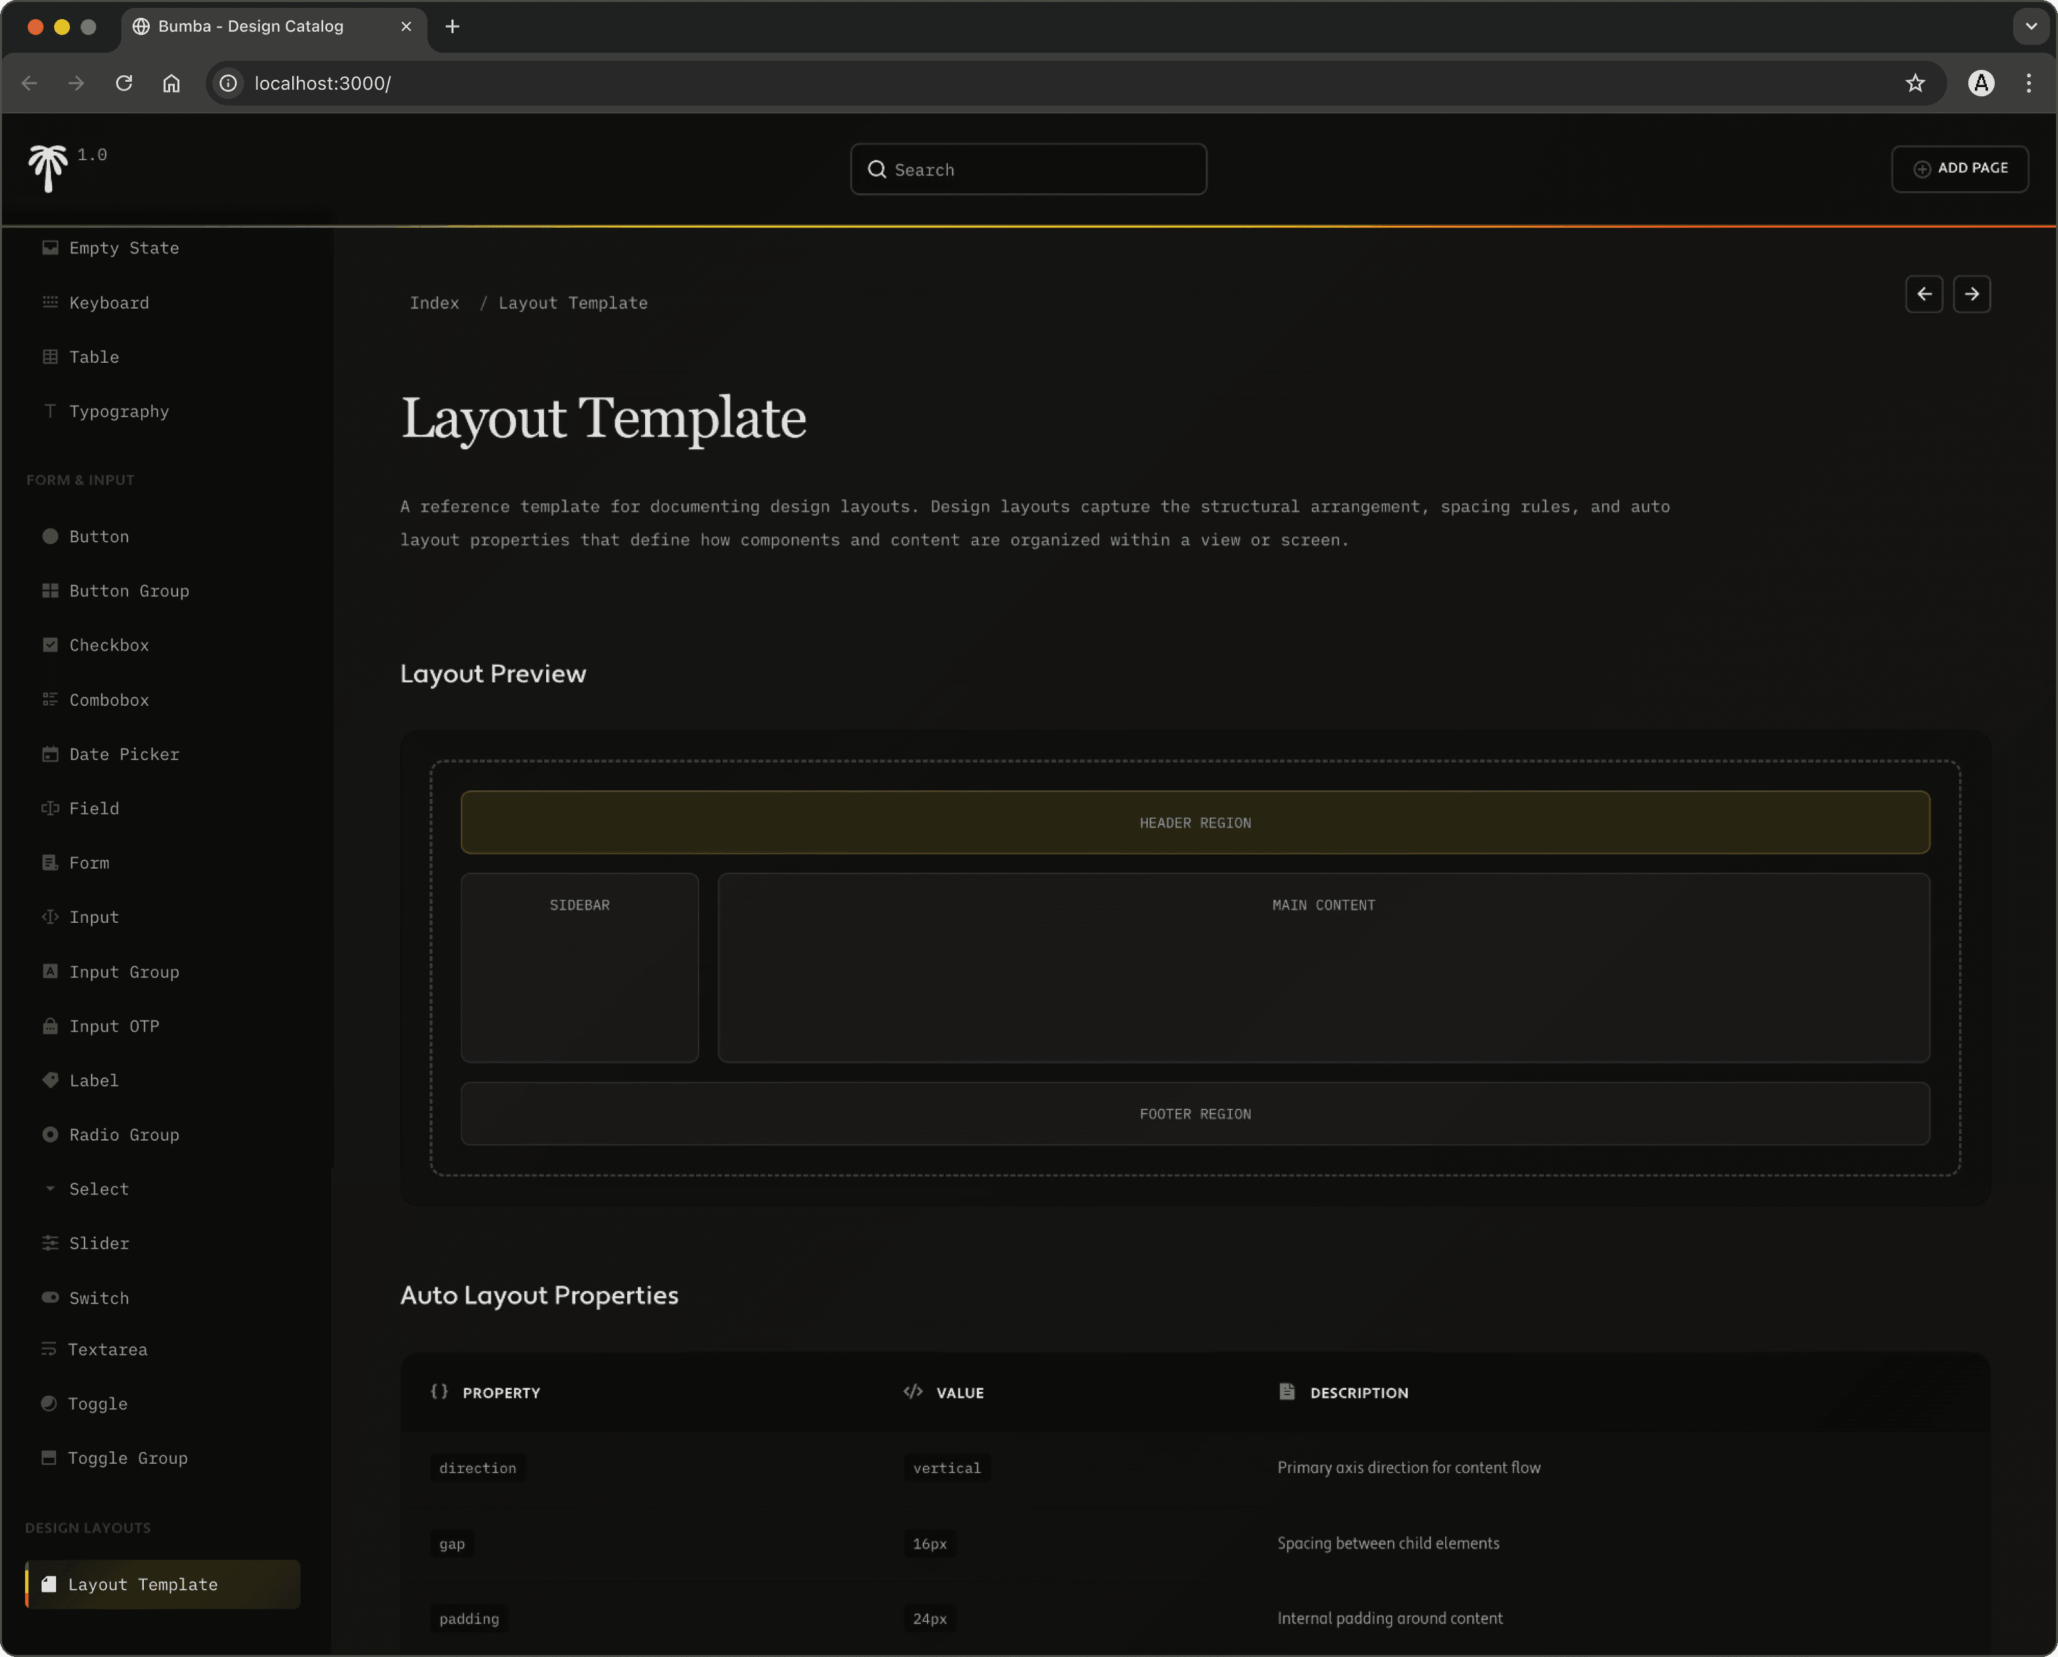Click the palm tree logo icon
Viewport: 2058px width, 1657px height.
[x=47, y=168]
